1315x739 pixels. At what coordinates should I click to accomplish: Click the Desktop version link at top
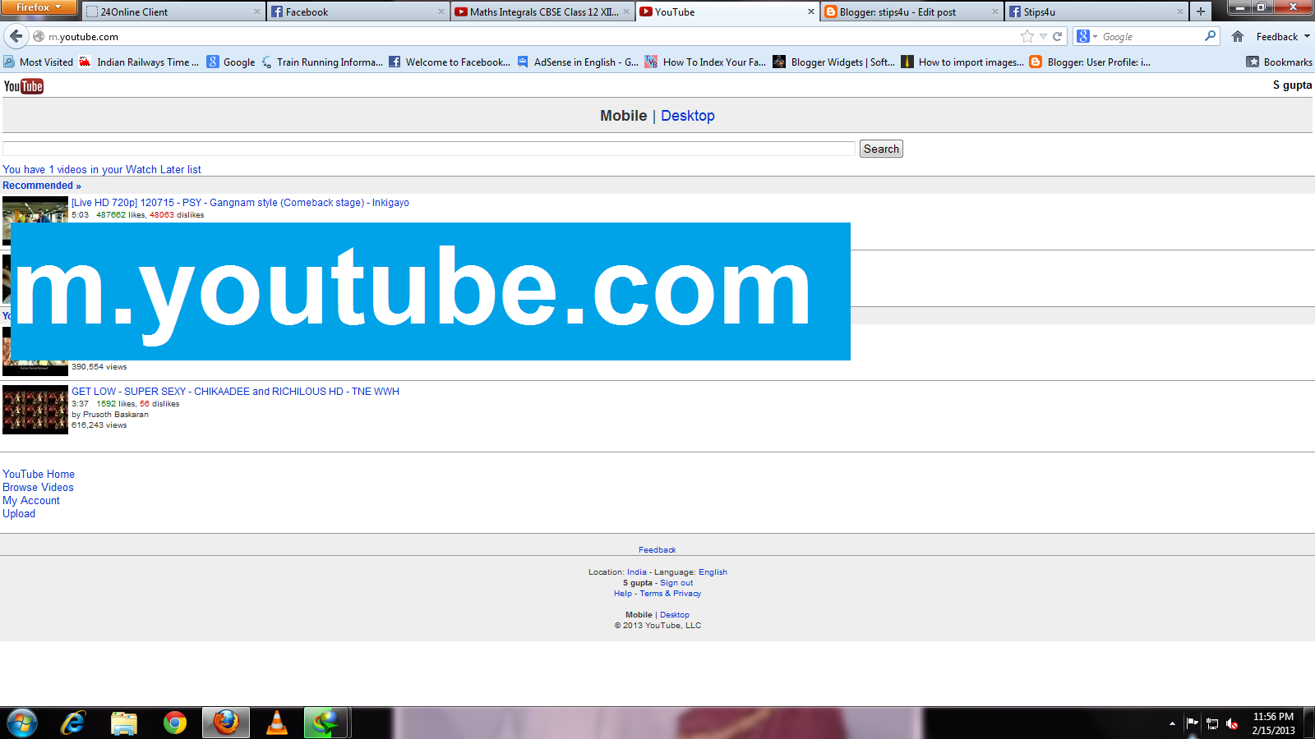click(x=688, y=116)
